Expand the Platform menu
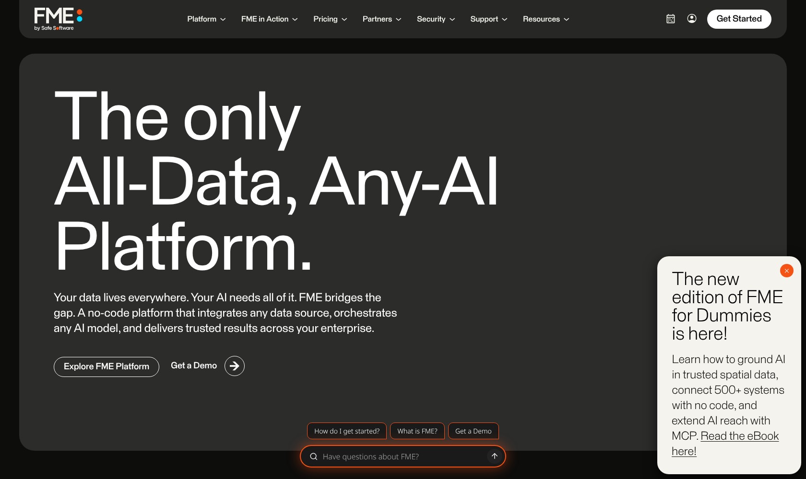This screenshot has height=479, width=806. (x=206, y=19)
